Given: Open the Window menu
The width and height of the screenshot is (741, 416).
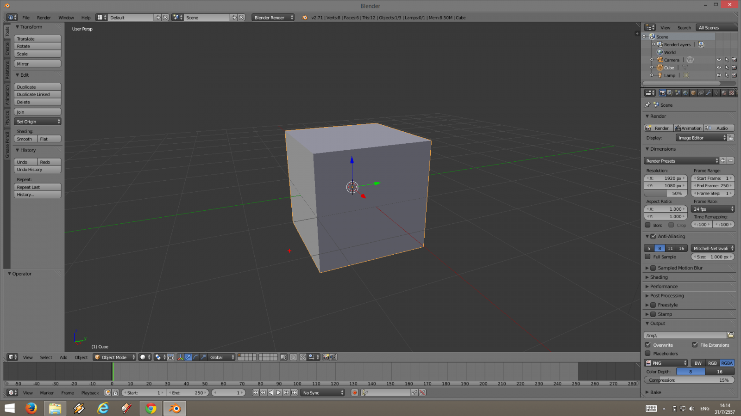Looking at the screenshot, I should pos(66,18).
